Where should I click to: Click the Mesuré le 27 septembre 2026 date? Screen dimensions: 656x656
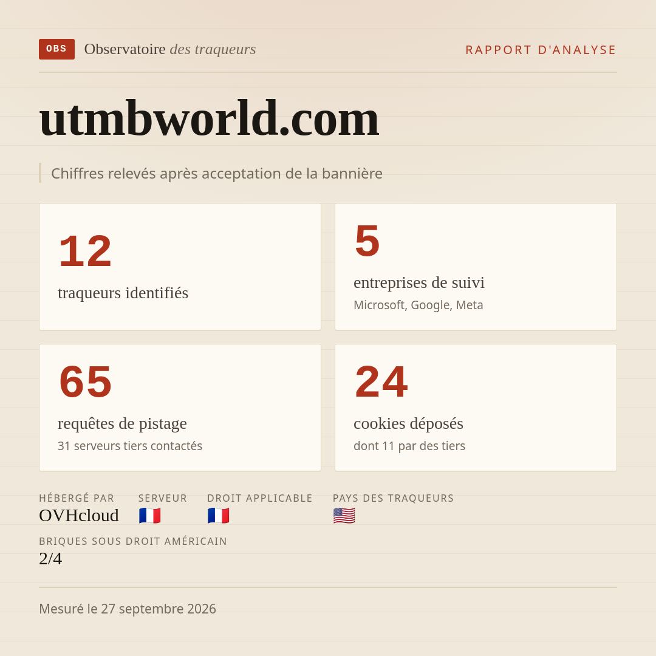click(x=128, y=609)
